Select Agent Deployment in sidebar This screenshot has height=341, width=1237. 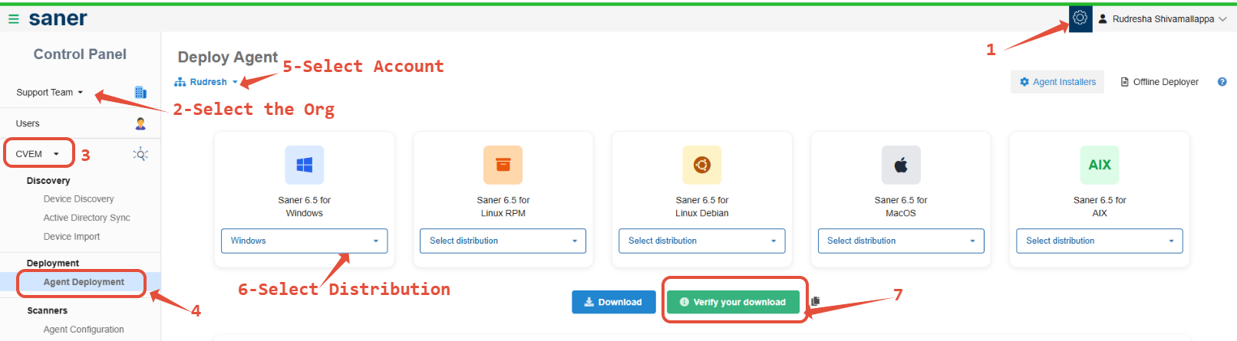coord(84,282)
